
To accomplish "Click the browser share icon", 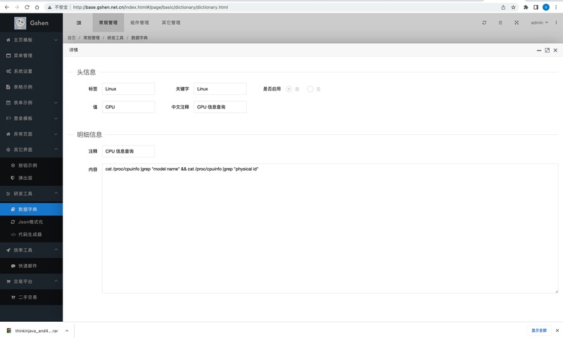I will (x=503, y=7).
